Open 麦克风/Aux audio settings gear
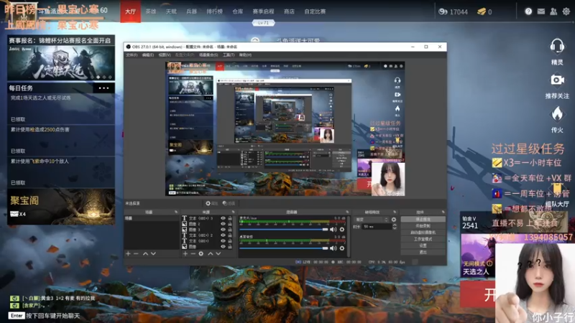 coord(342,229)
